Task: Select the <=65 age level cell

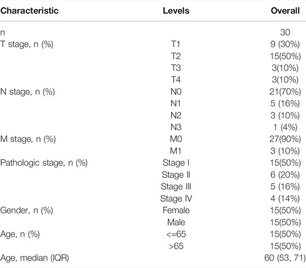Action: (x=176, y=234)
